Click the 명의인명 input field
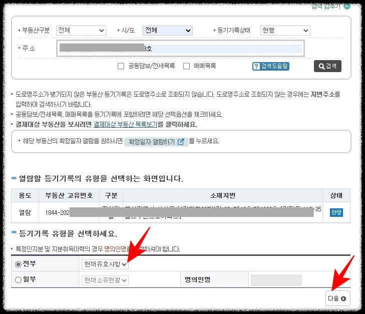This screenshot has height=314, width=365. tap(276, 280)
